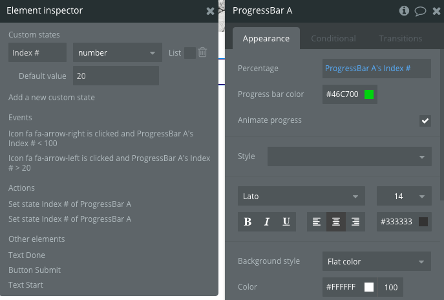Switch to the Transitions tab
Image resolution: width=444 pixels, height=300 pixels.
coord(401,39)
